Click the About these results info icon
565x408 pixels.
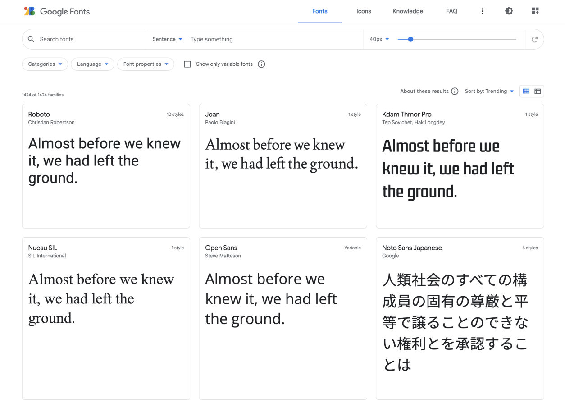pyautogui.click(x=455, y=91)
